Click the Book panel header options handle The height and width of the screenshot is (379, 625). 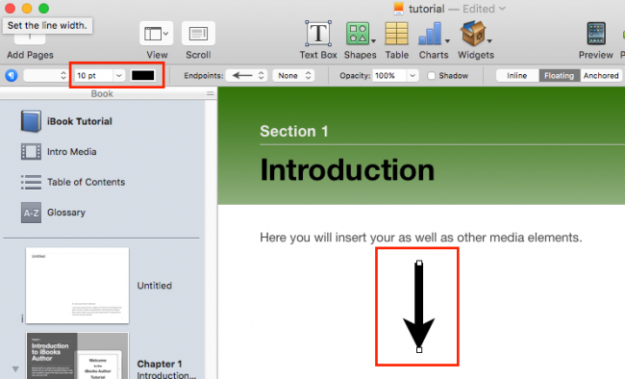pos(210,93)
